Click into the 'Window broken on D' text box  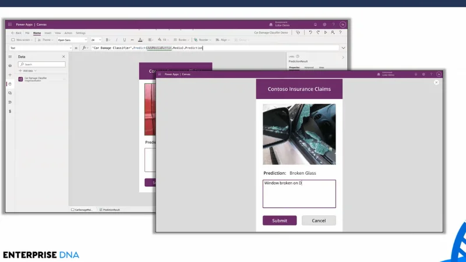[299, 194]
